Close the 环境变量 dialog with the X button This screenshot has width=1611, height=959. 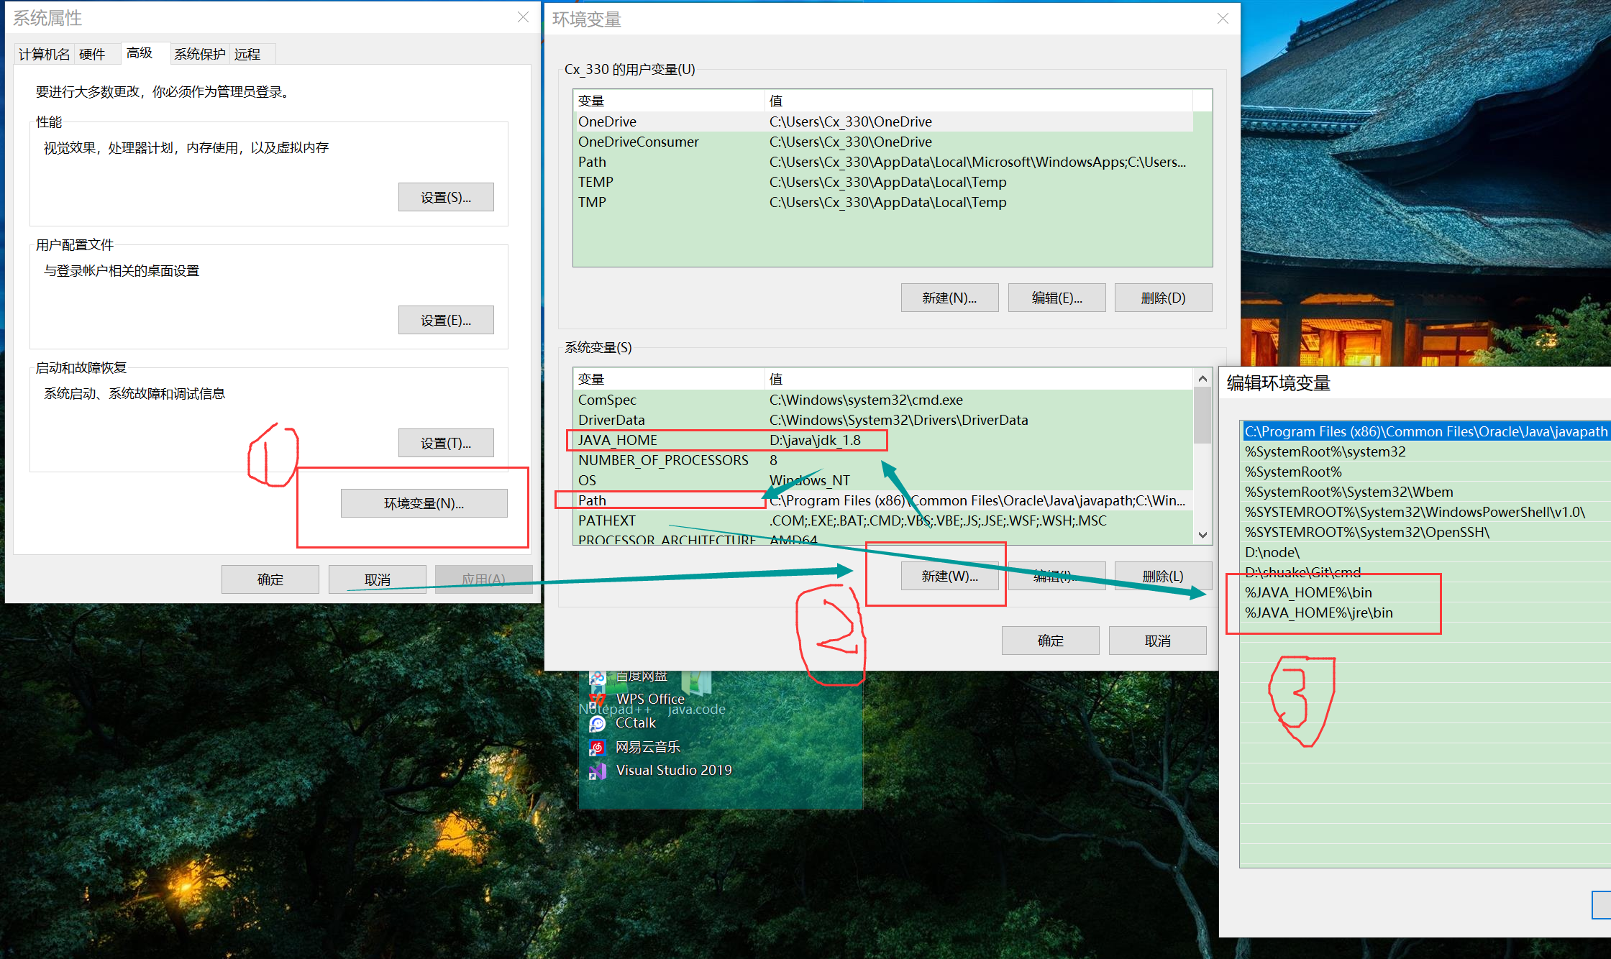(x=1223, y=19)
